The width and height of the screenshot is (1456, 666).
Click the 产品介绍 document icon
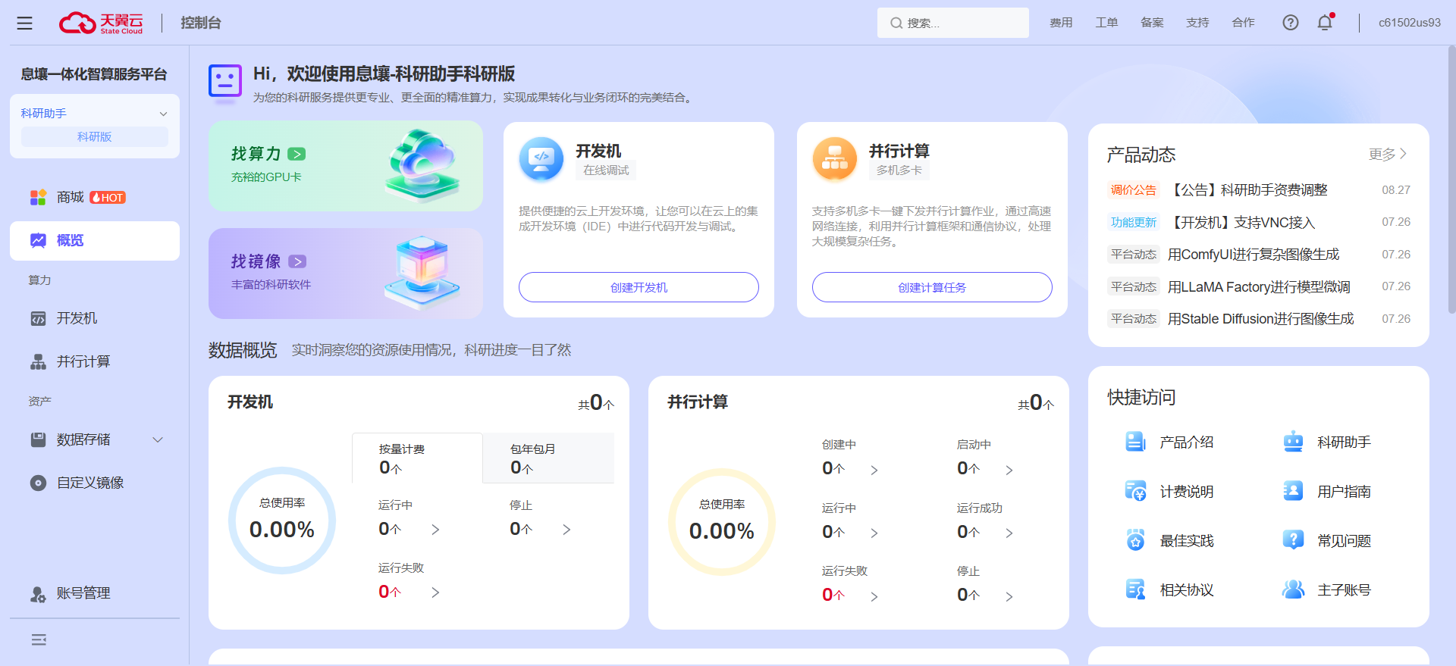[1135, 442]
